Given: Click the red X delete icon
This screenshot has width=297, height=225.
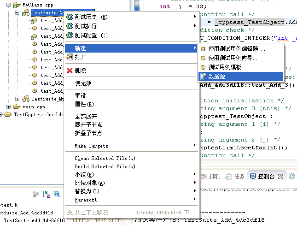Looking at the screenshot, I should [70, 71].
